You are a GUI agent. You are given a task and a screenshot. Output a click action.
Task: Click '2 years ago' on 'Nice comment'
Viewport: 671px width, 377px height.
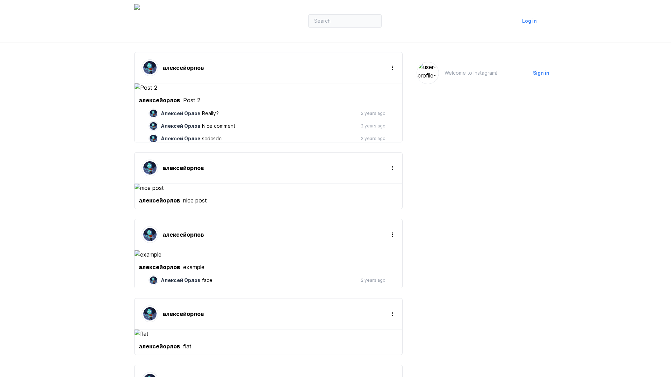373,126
